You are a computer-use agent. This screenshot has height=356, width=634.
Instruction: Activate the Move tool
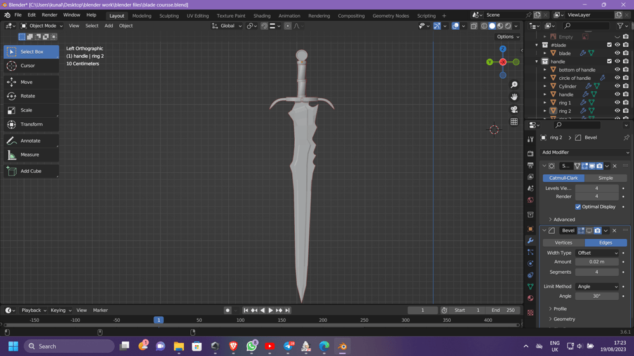pos(31,82)
